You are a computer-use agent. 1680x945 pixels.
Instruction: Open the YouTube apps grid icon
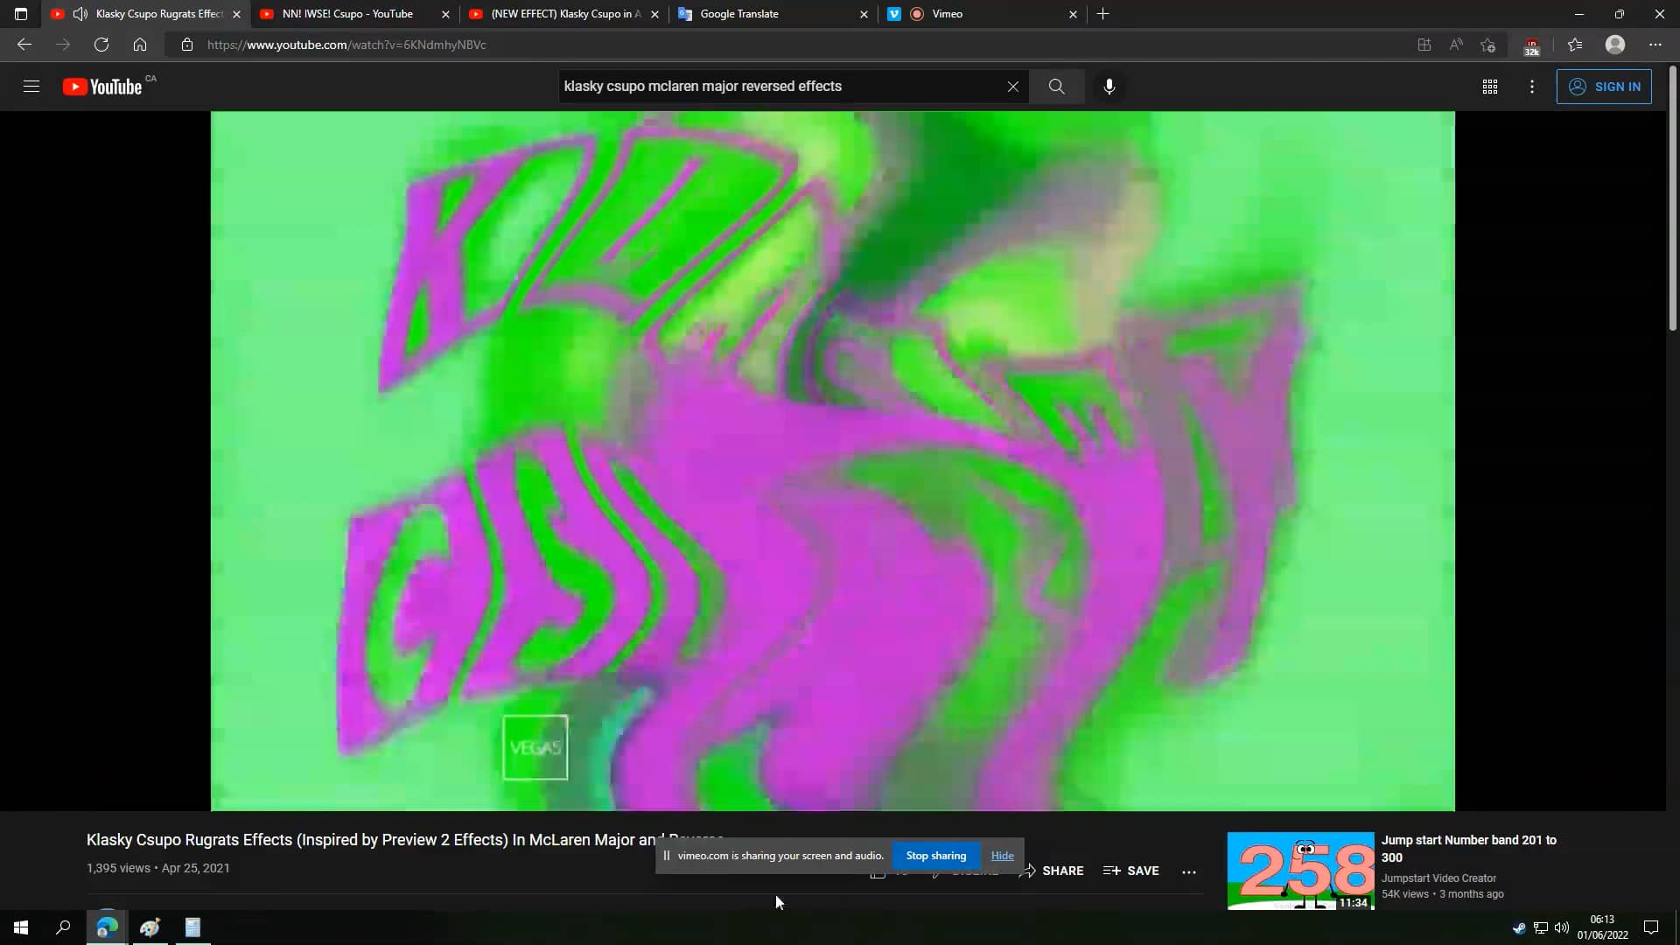[x=1490, y=87]
